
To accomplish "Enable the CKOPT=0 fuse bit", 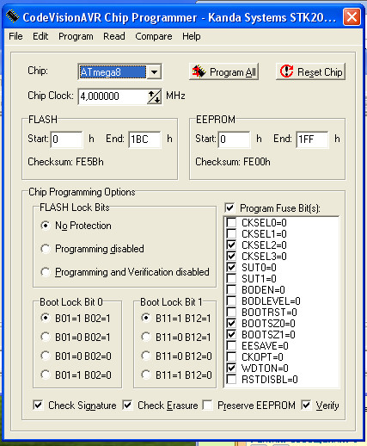I will pyautogui.click(x=231, y=357).
